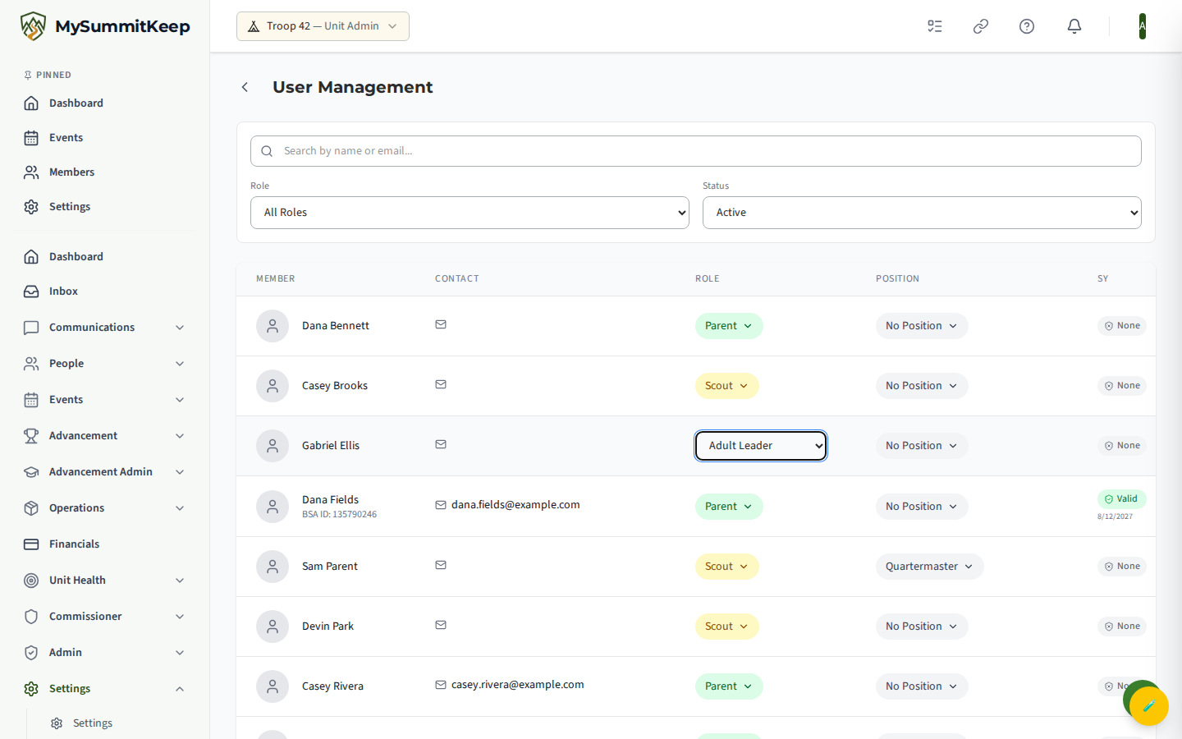1182x739 pixels.
Task: Click Sam Parent's avatar icon
Action: point(273,567)
